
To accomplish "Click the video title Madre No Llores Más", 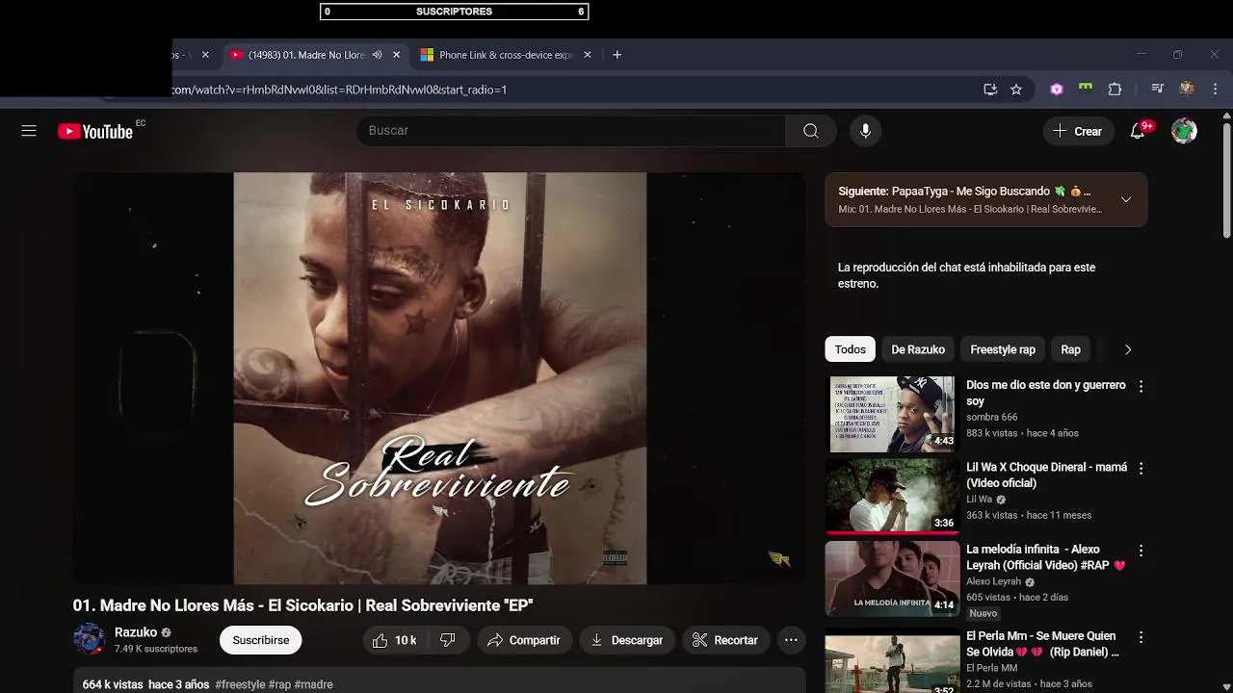I will point(302,605).
